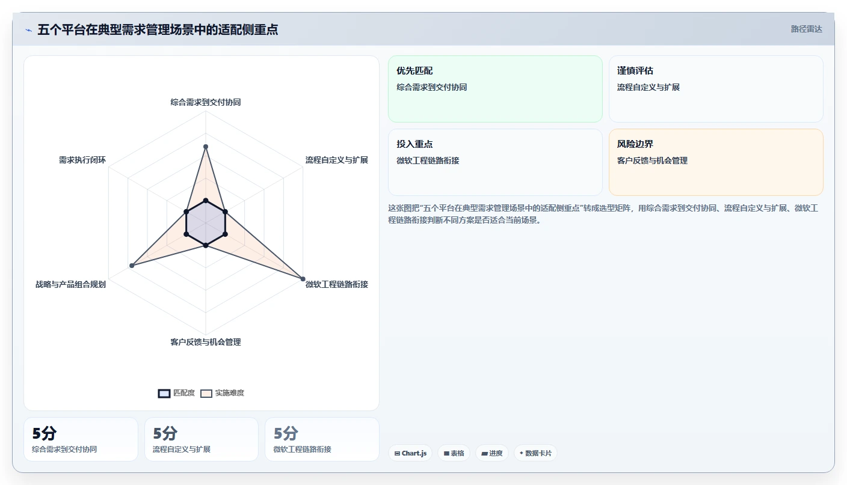847x485 pixels.
Task: Select the 风险边界 card heading
Action: point(635,144)
